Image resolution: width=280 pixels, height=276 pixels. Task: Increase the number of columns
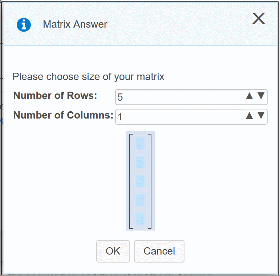click(x=249, y=116)
